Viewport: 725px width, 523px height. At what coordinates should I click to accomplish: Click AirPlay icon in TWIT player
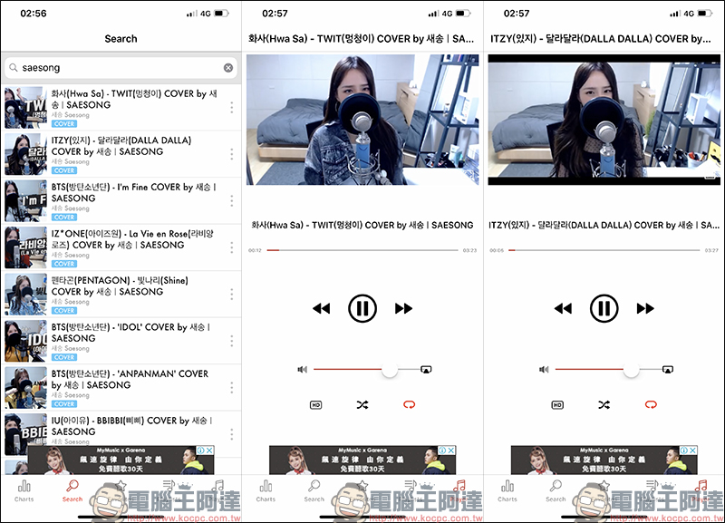point(426,370)
